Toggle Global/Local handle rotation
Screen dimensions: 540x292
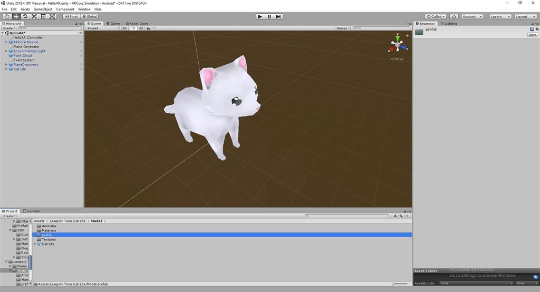[x=90, y=16]
